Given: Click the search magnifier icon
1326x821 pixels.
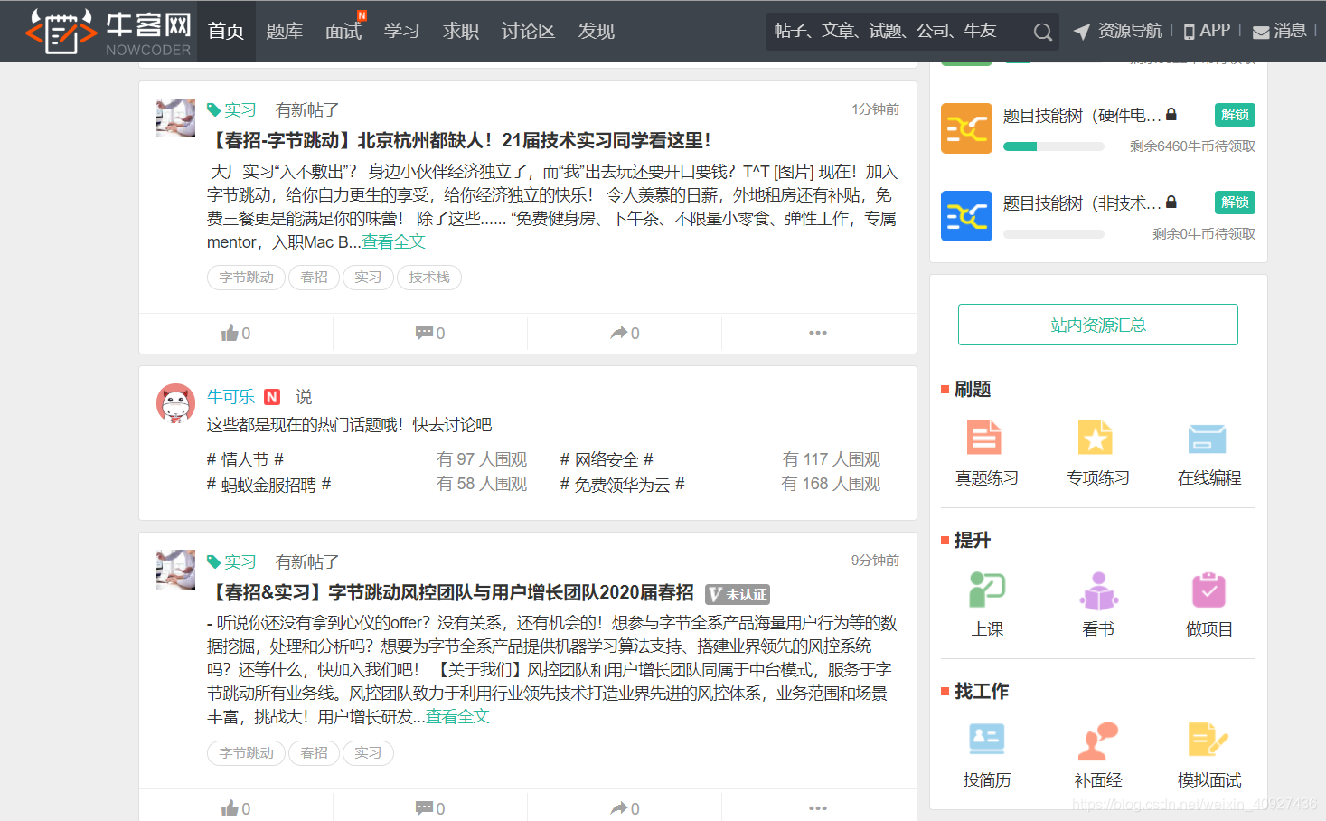Looking at the screenshot, I should [x=1042, y=33].
